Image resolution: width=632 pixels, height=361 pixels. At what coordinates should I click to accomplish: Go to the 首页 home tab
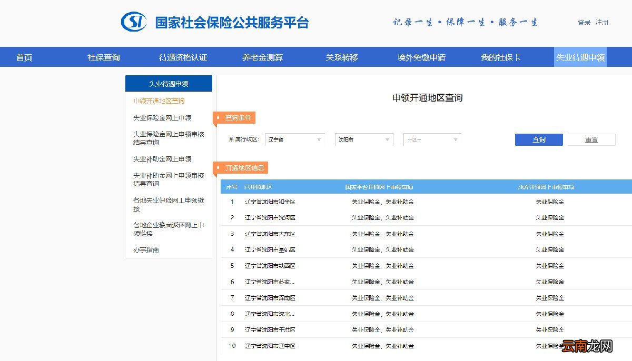point(24,57)
